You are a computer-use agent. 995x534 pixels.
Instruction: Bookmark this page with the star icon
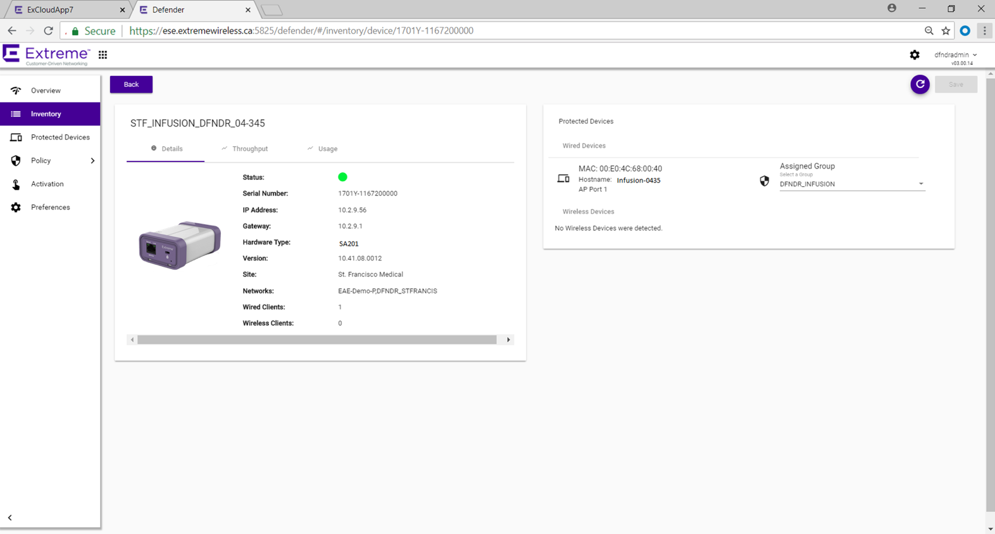pos(946,30)
